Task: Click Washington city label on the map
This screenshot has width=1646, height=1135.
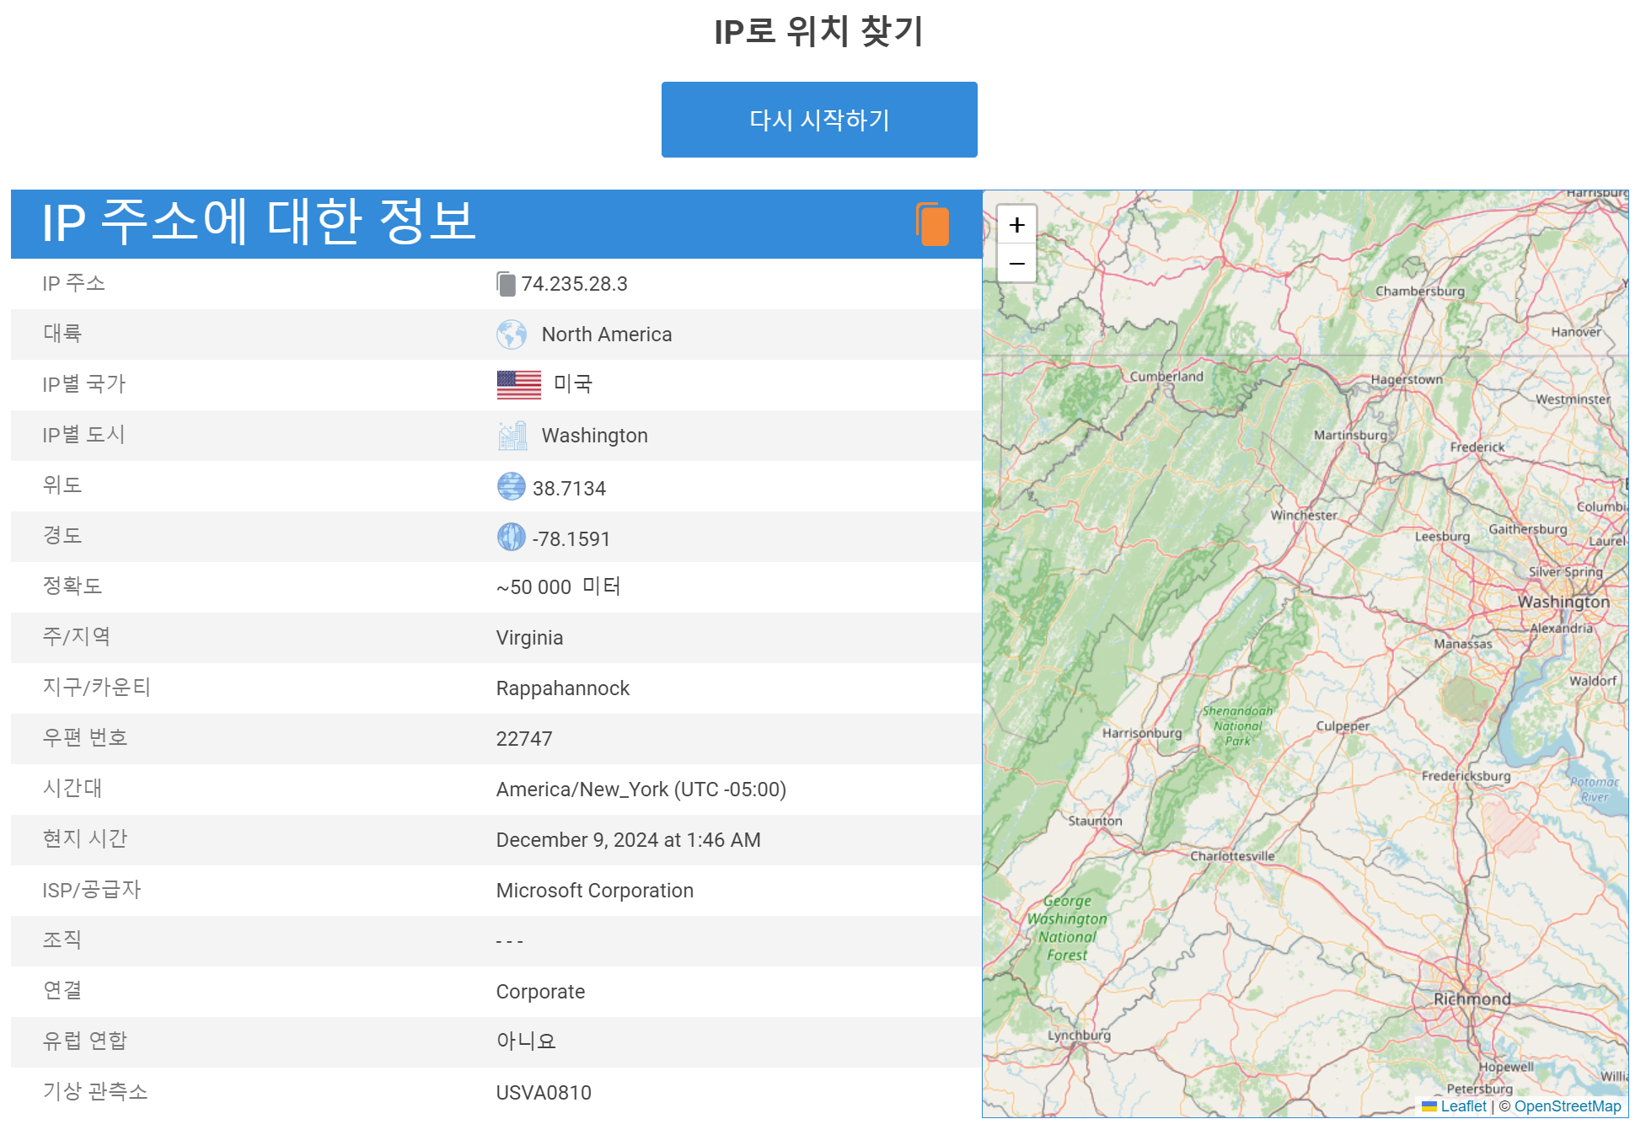Action: [x=1563, y=602]
